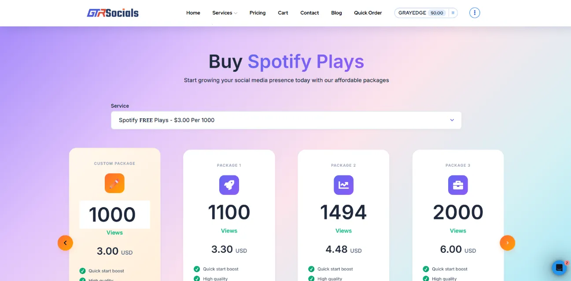Open the Intercom chat bubble
This screenshot has height=281, width=571.
click(559, 267)
